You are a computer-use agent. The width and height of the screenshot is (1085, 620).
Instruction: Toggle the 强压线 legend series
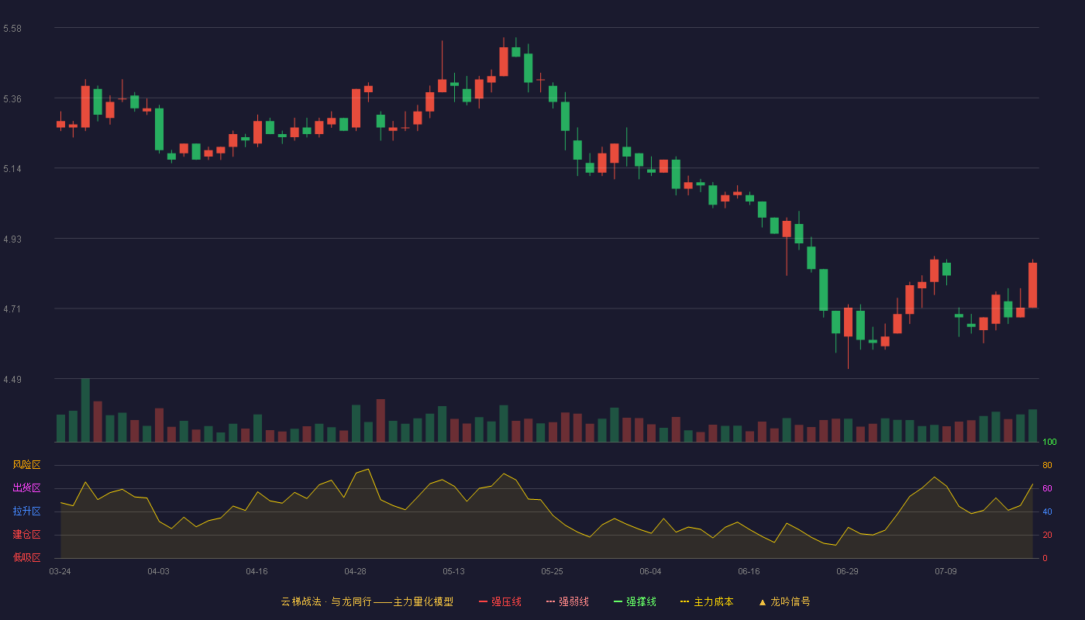tap(500, 601)
